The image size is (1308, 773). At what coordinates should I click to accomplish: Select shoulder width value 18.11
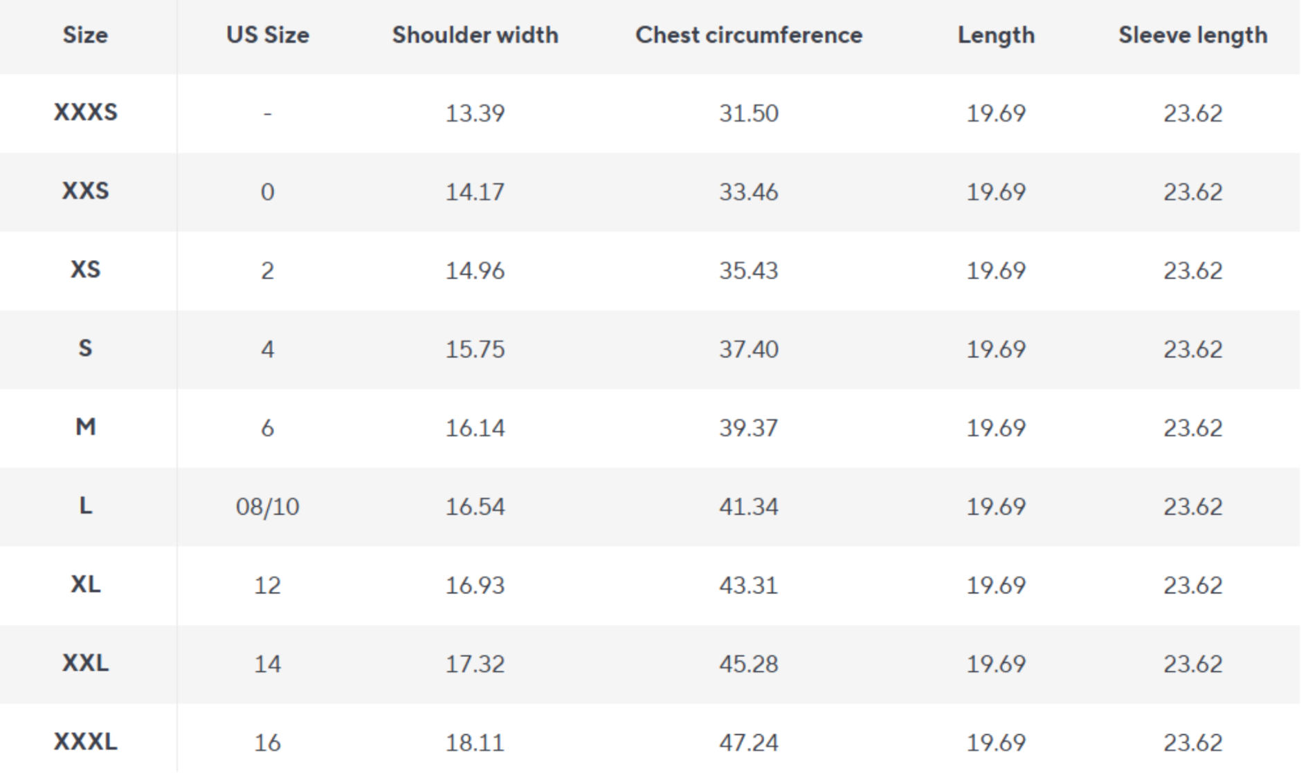475,743
